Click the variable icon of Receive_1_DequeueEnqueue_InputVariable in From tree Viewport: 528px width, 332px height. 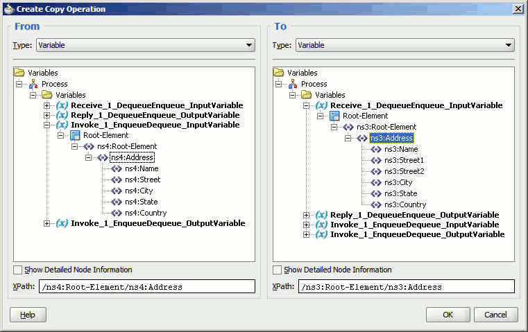tap(62, 105)
